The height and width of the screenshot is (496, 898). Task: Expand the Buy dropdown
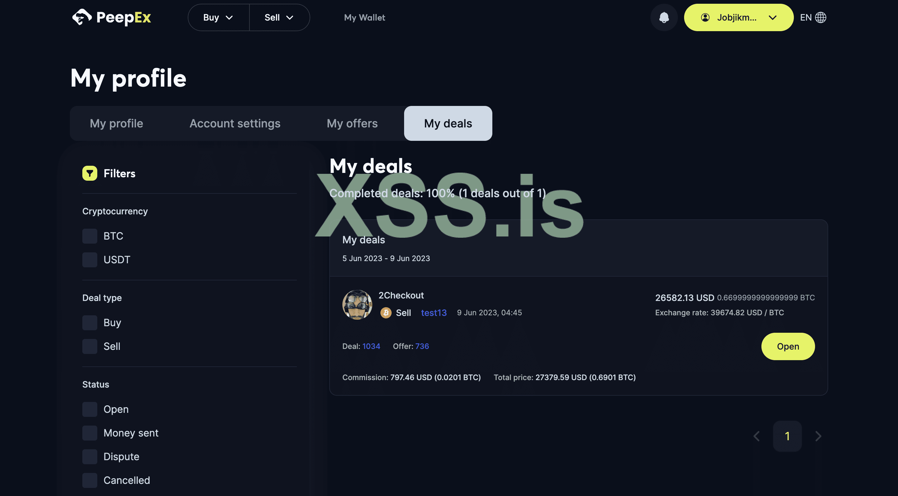point(218,17)
